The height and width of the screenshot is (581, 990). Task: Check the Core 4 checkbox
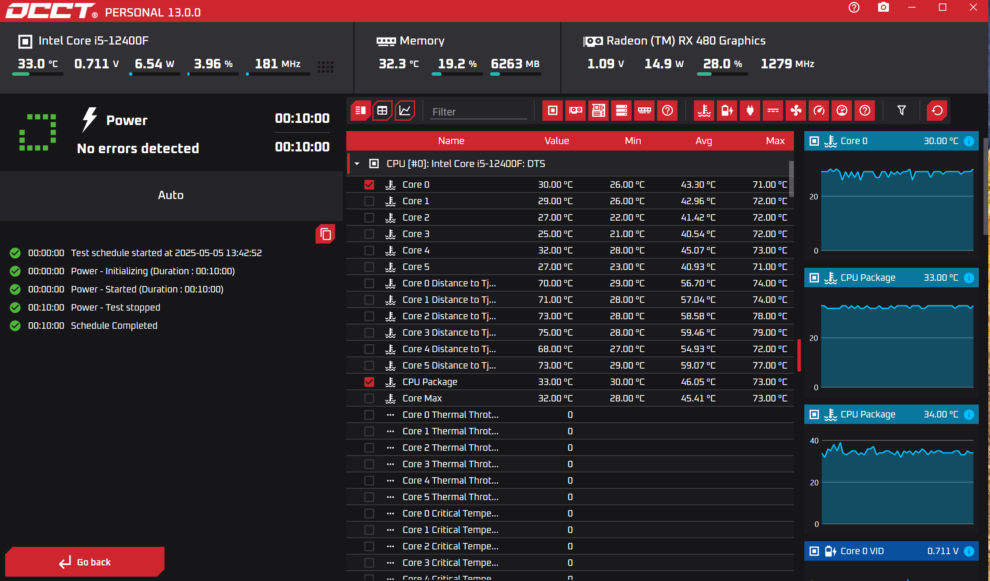(369, 250)
